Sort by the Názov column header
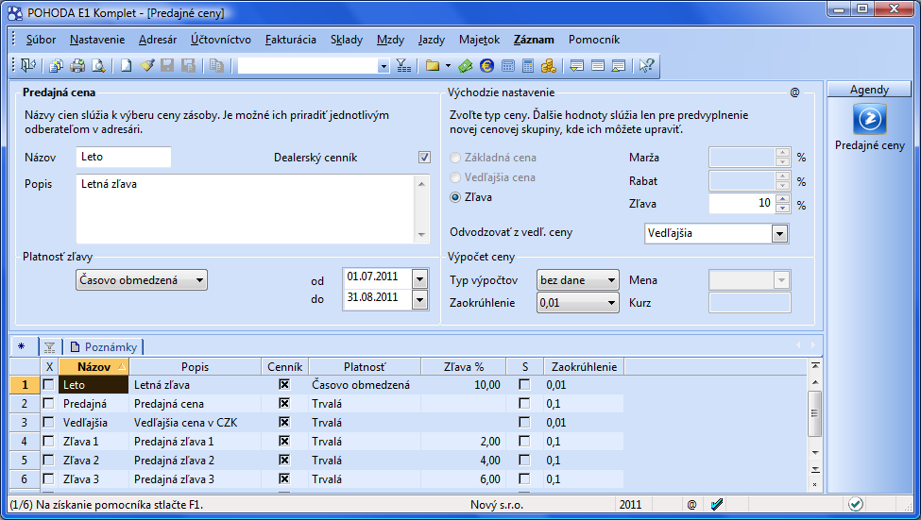This screenshot has height=520, width=921. [x=94, y=367]
